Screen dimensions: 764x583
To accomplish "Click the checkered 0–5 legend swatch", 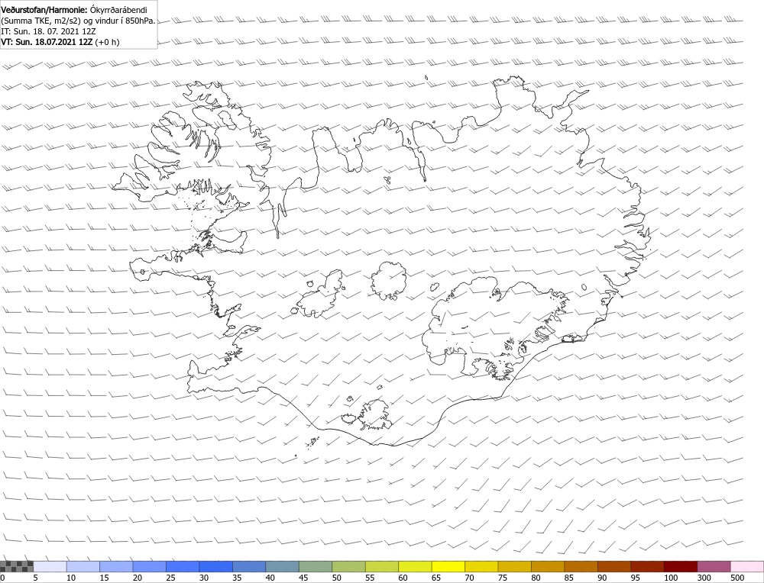I will (17, 566).
